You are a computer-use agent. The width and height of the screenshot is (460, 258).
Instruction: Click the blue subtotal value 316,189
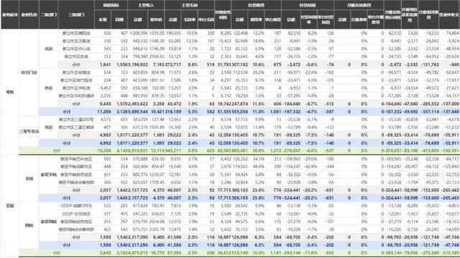point(173,112)
